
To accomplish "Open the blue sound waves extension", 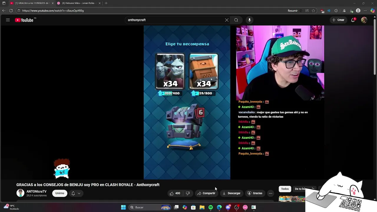I will pos(329,11).
